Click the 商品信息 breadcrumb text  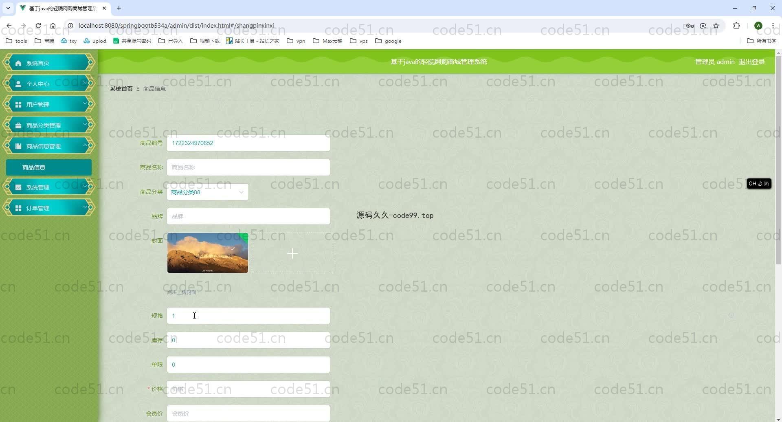coord(154,89)
